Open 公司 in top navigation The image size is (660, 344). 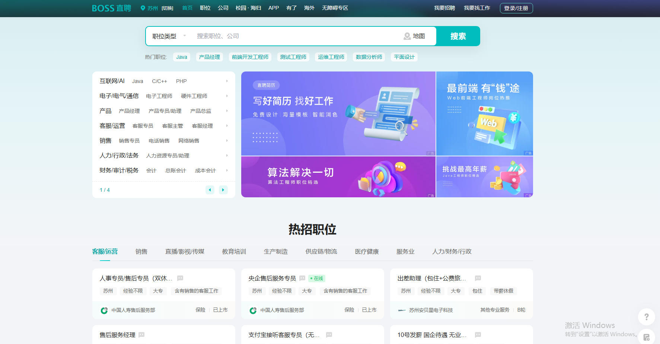click(223, 8)
